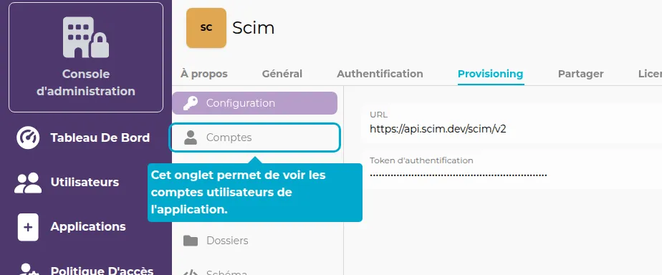Click the Scim application title

(x=254, y=28)
